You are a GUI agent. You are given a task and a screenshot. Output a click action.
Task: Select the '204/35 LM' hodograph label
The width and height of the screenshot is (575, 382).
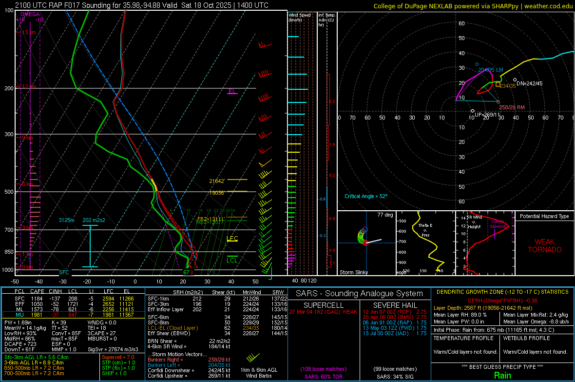491,70
